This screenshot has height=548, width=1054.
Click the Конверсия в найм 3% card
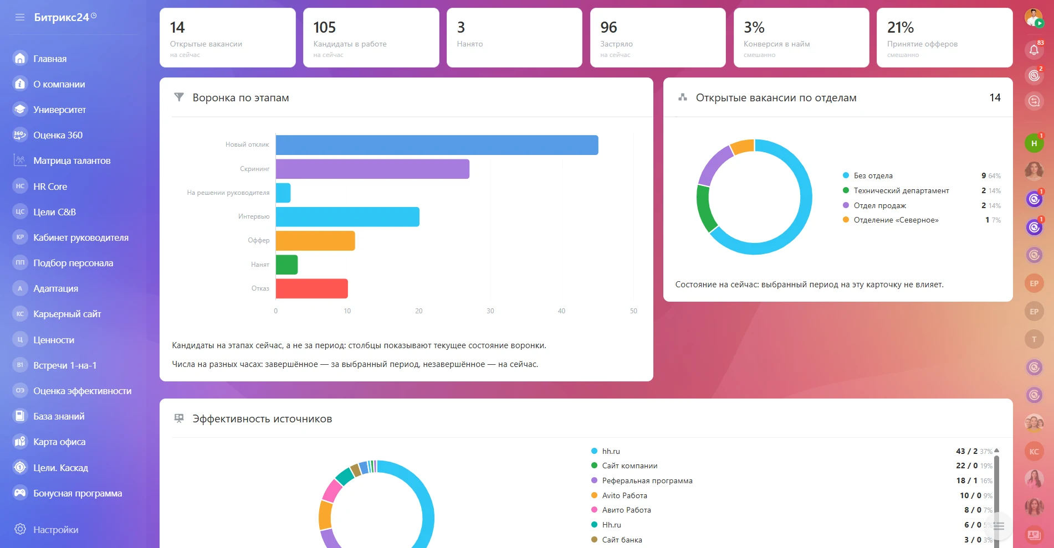(x=801, y=38)
